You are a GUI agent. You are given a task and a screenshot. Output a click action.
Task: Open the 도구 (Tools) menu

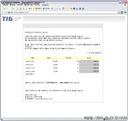[37, 5]
